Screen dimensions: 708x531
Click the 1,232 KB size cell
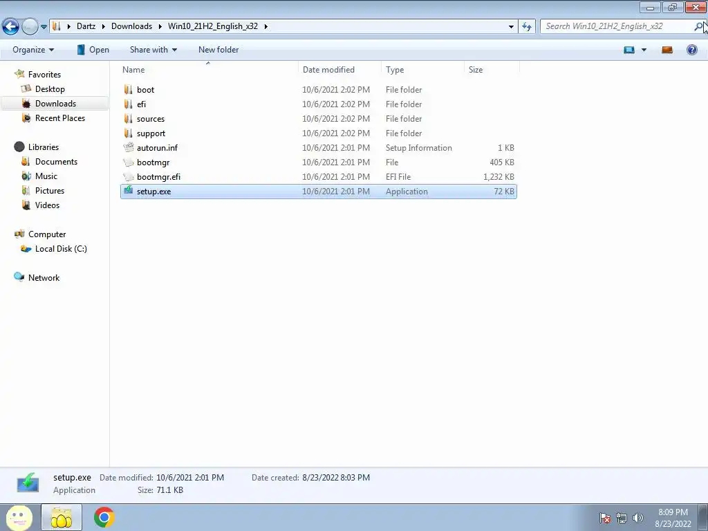coord(499,176)
